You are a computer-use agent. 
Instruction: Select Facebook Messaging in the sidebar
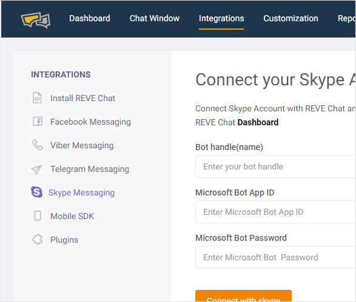coord(90,122)
